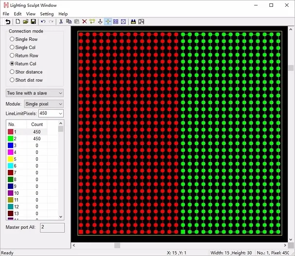Click the binoculars find icon

tap(133, 22)
